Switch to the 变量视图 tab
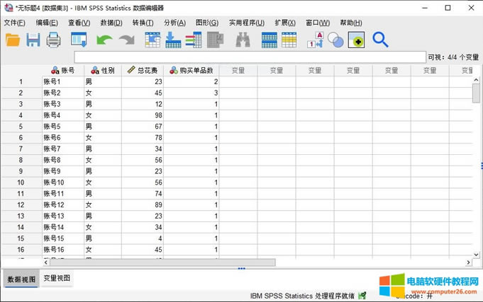483x302 pixels. click(x=57, y=279)
